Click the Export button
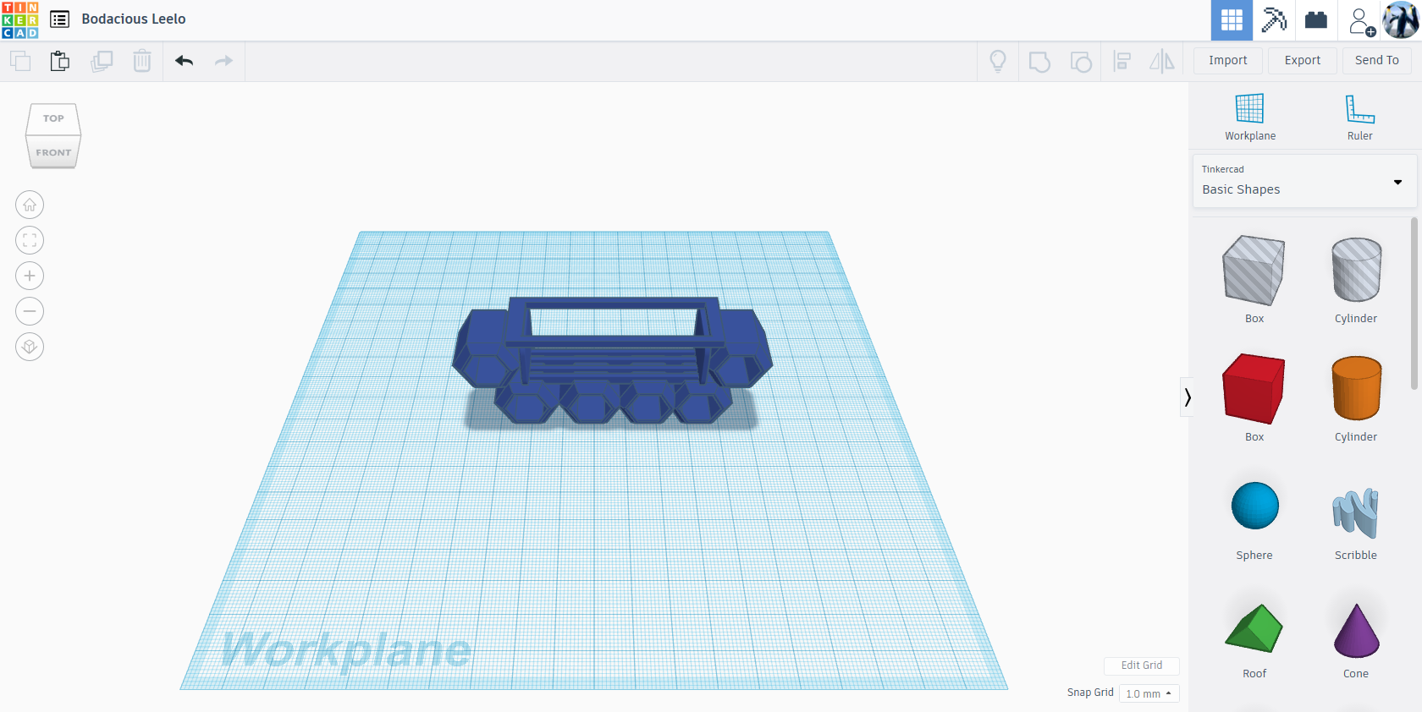 click(1303, 60)
